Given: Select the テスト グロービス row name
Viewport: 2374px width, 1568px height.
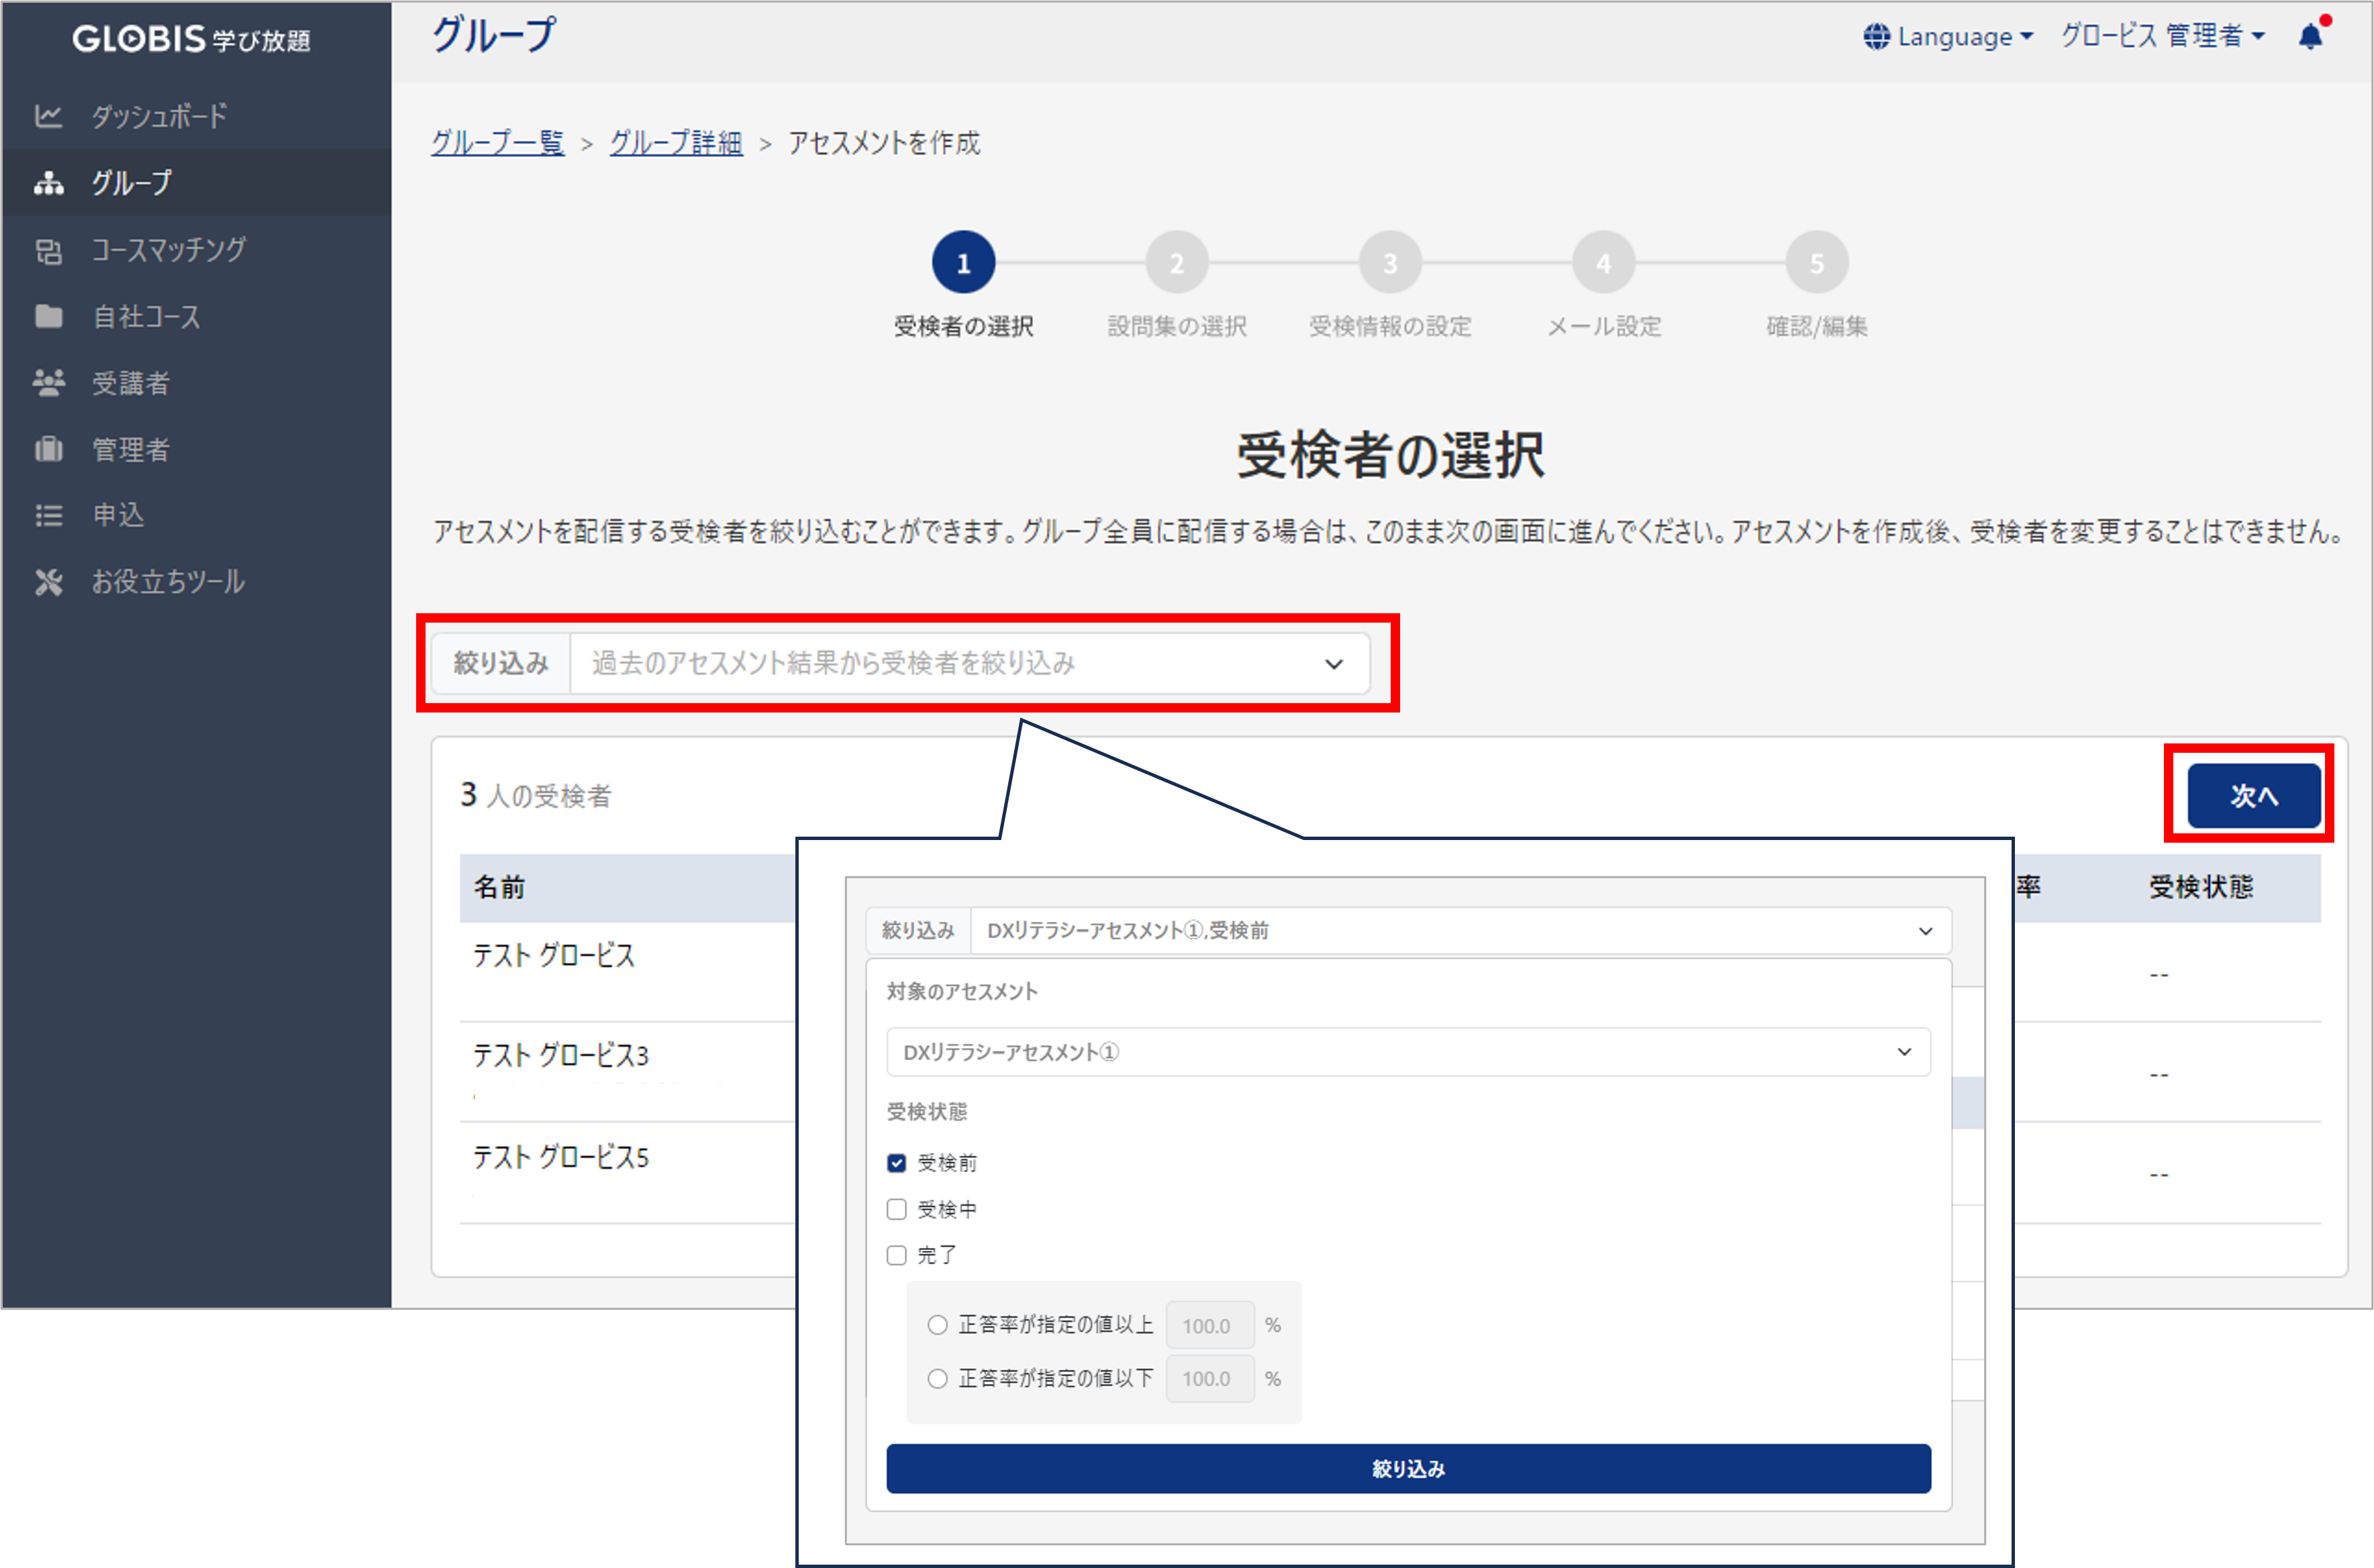Looking at the screenshot, I should (553, 956).
